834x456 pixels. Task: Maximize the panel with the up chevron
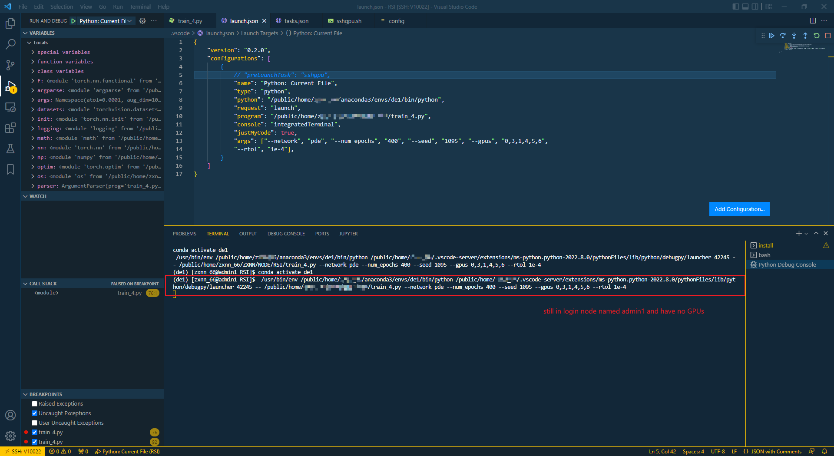(816, 234)
